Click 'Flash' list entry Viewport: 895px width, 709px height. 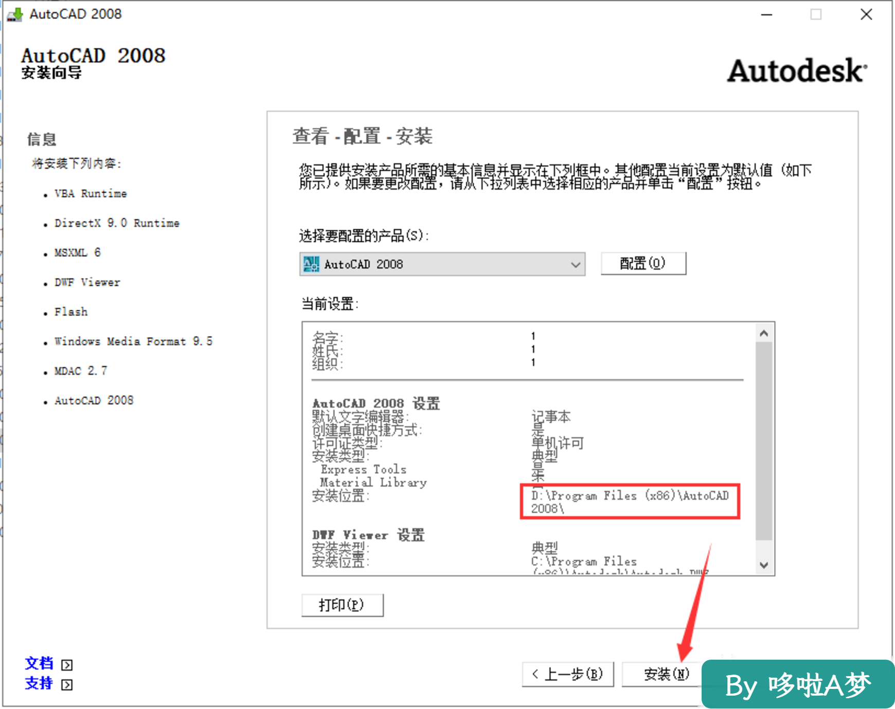(x=71, y=312)
